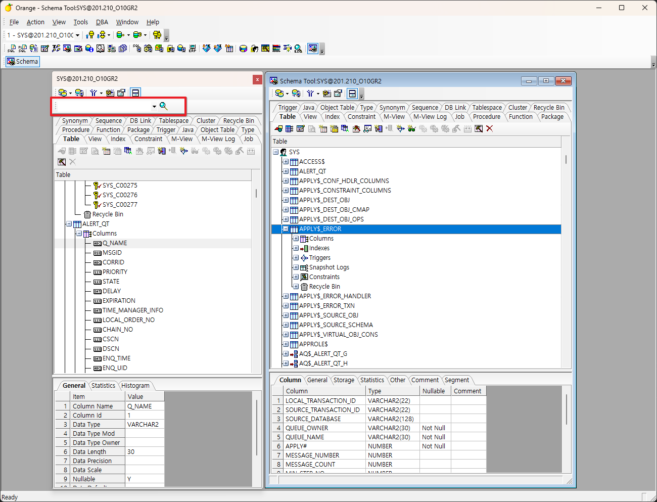
Task: Open the PL/SQL Tool icon in main toolbar
Action: coord(22,49)
